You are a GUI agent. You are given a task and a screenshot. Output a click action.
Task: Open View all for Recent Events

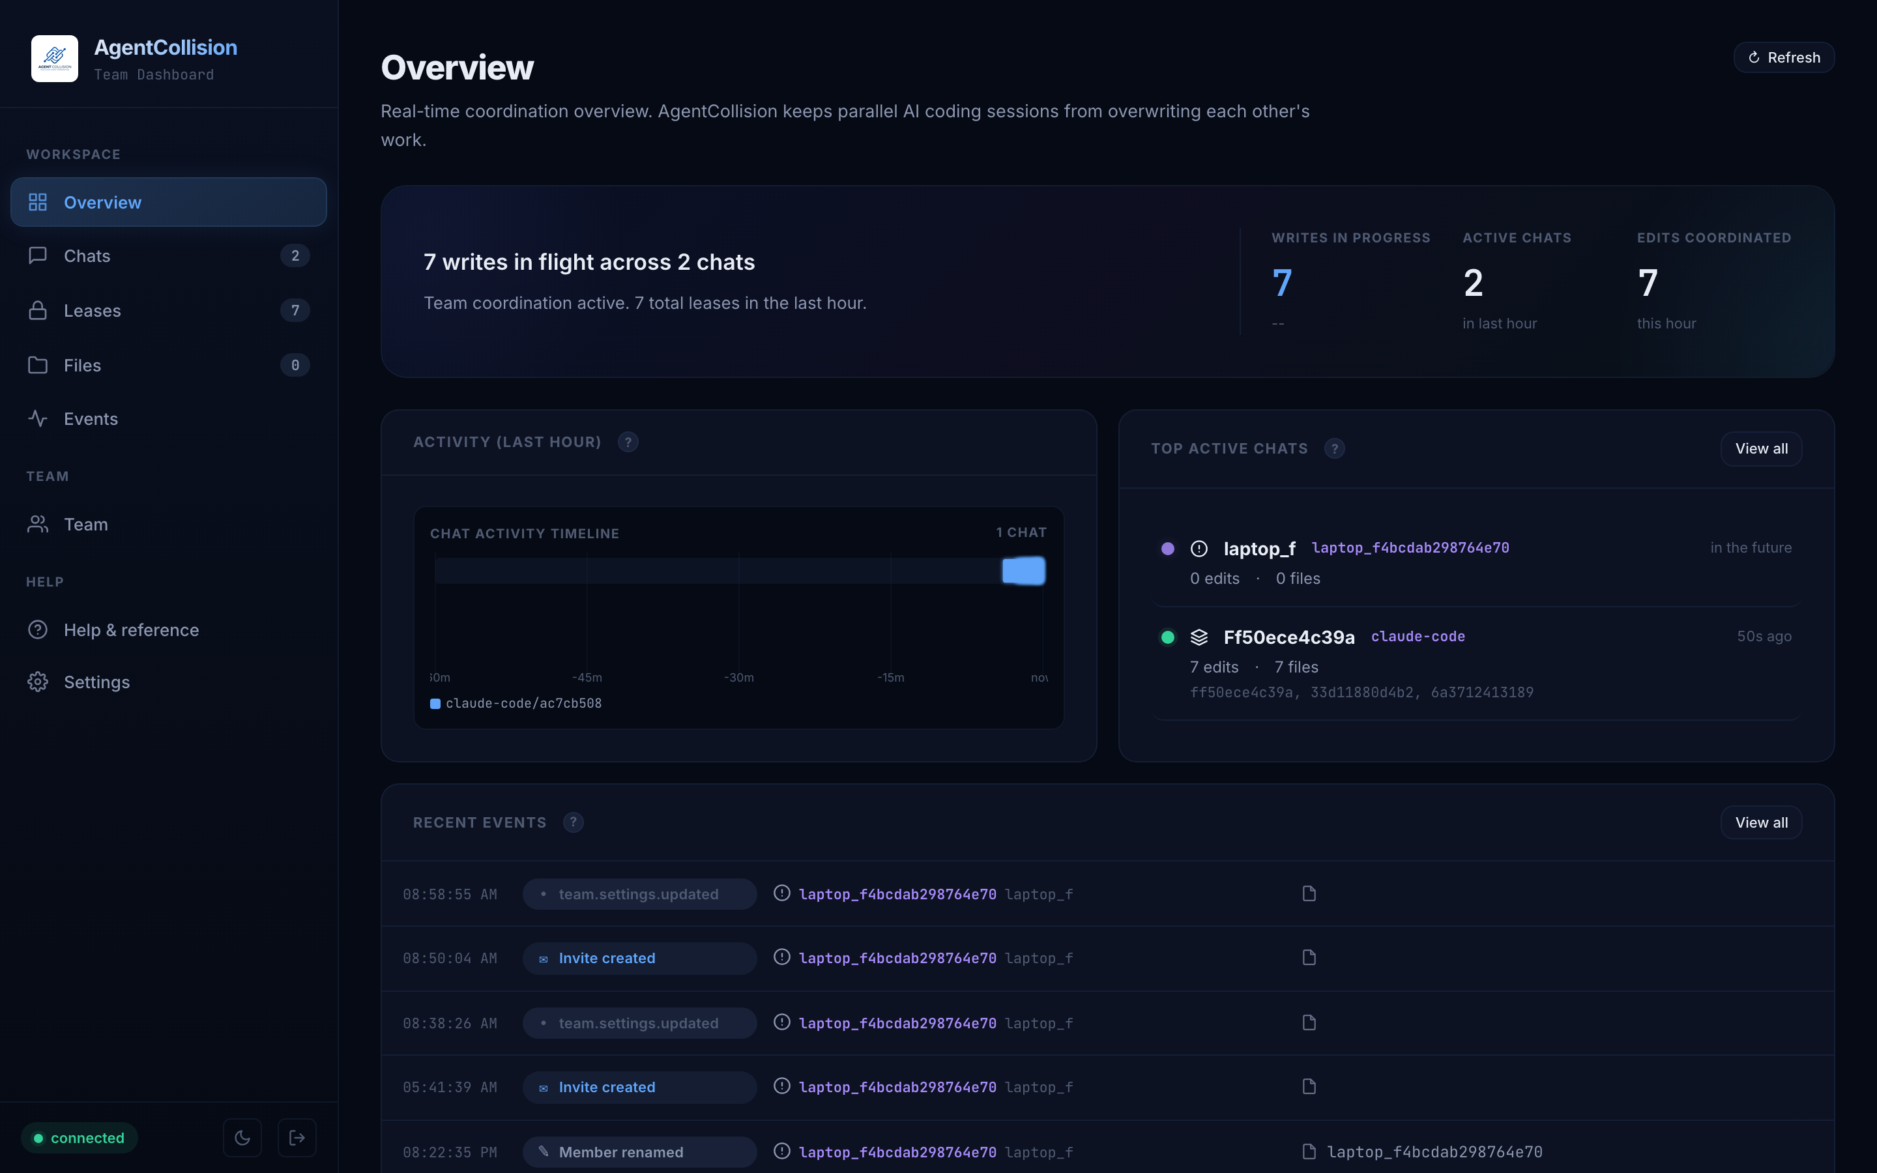click(1760, 822)
